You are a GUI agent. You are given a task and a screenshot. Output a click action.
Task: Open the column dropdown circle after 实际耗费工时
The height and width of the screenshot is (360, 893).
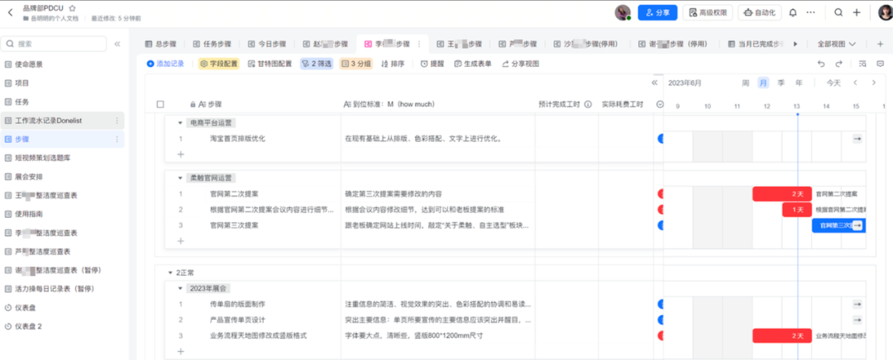pyautogui.click(x=660, y=104)
